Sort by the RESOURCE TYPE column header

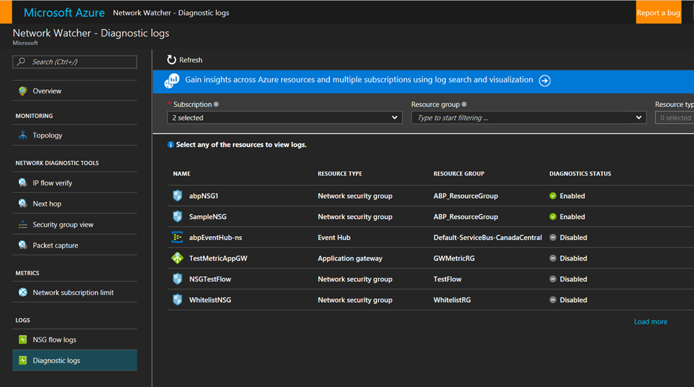point(340,174)
